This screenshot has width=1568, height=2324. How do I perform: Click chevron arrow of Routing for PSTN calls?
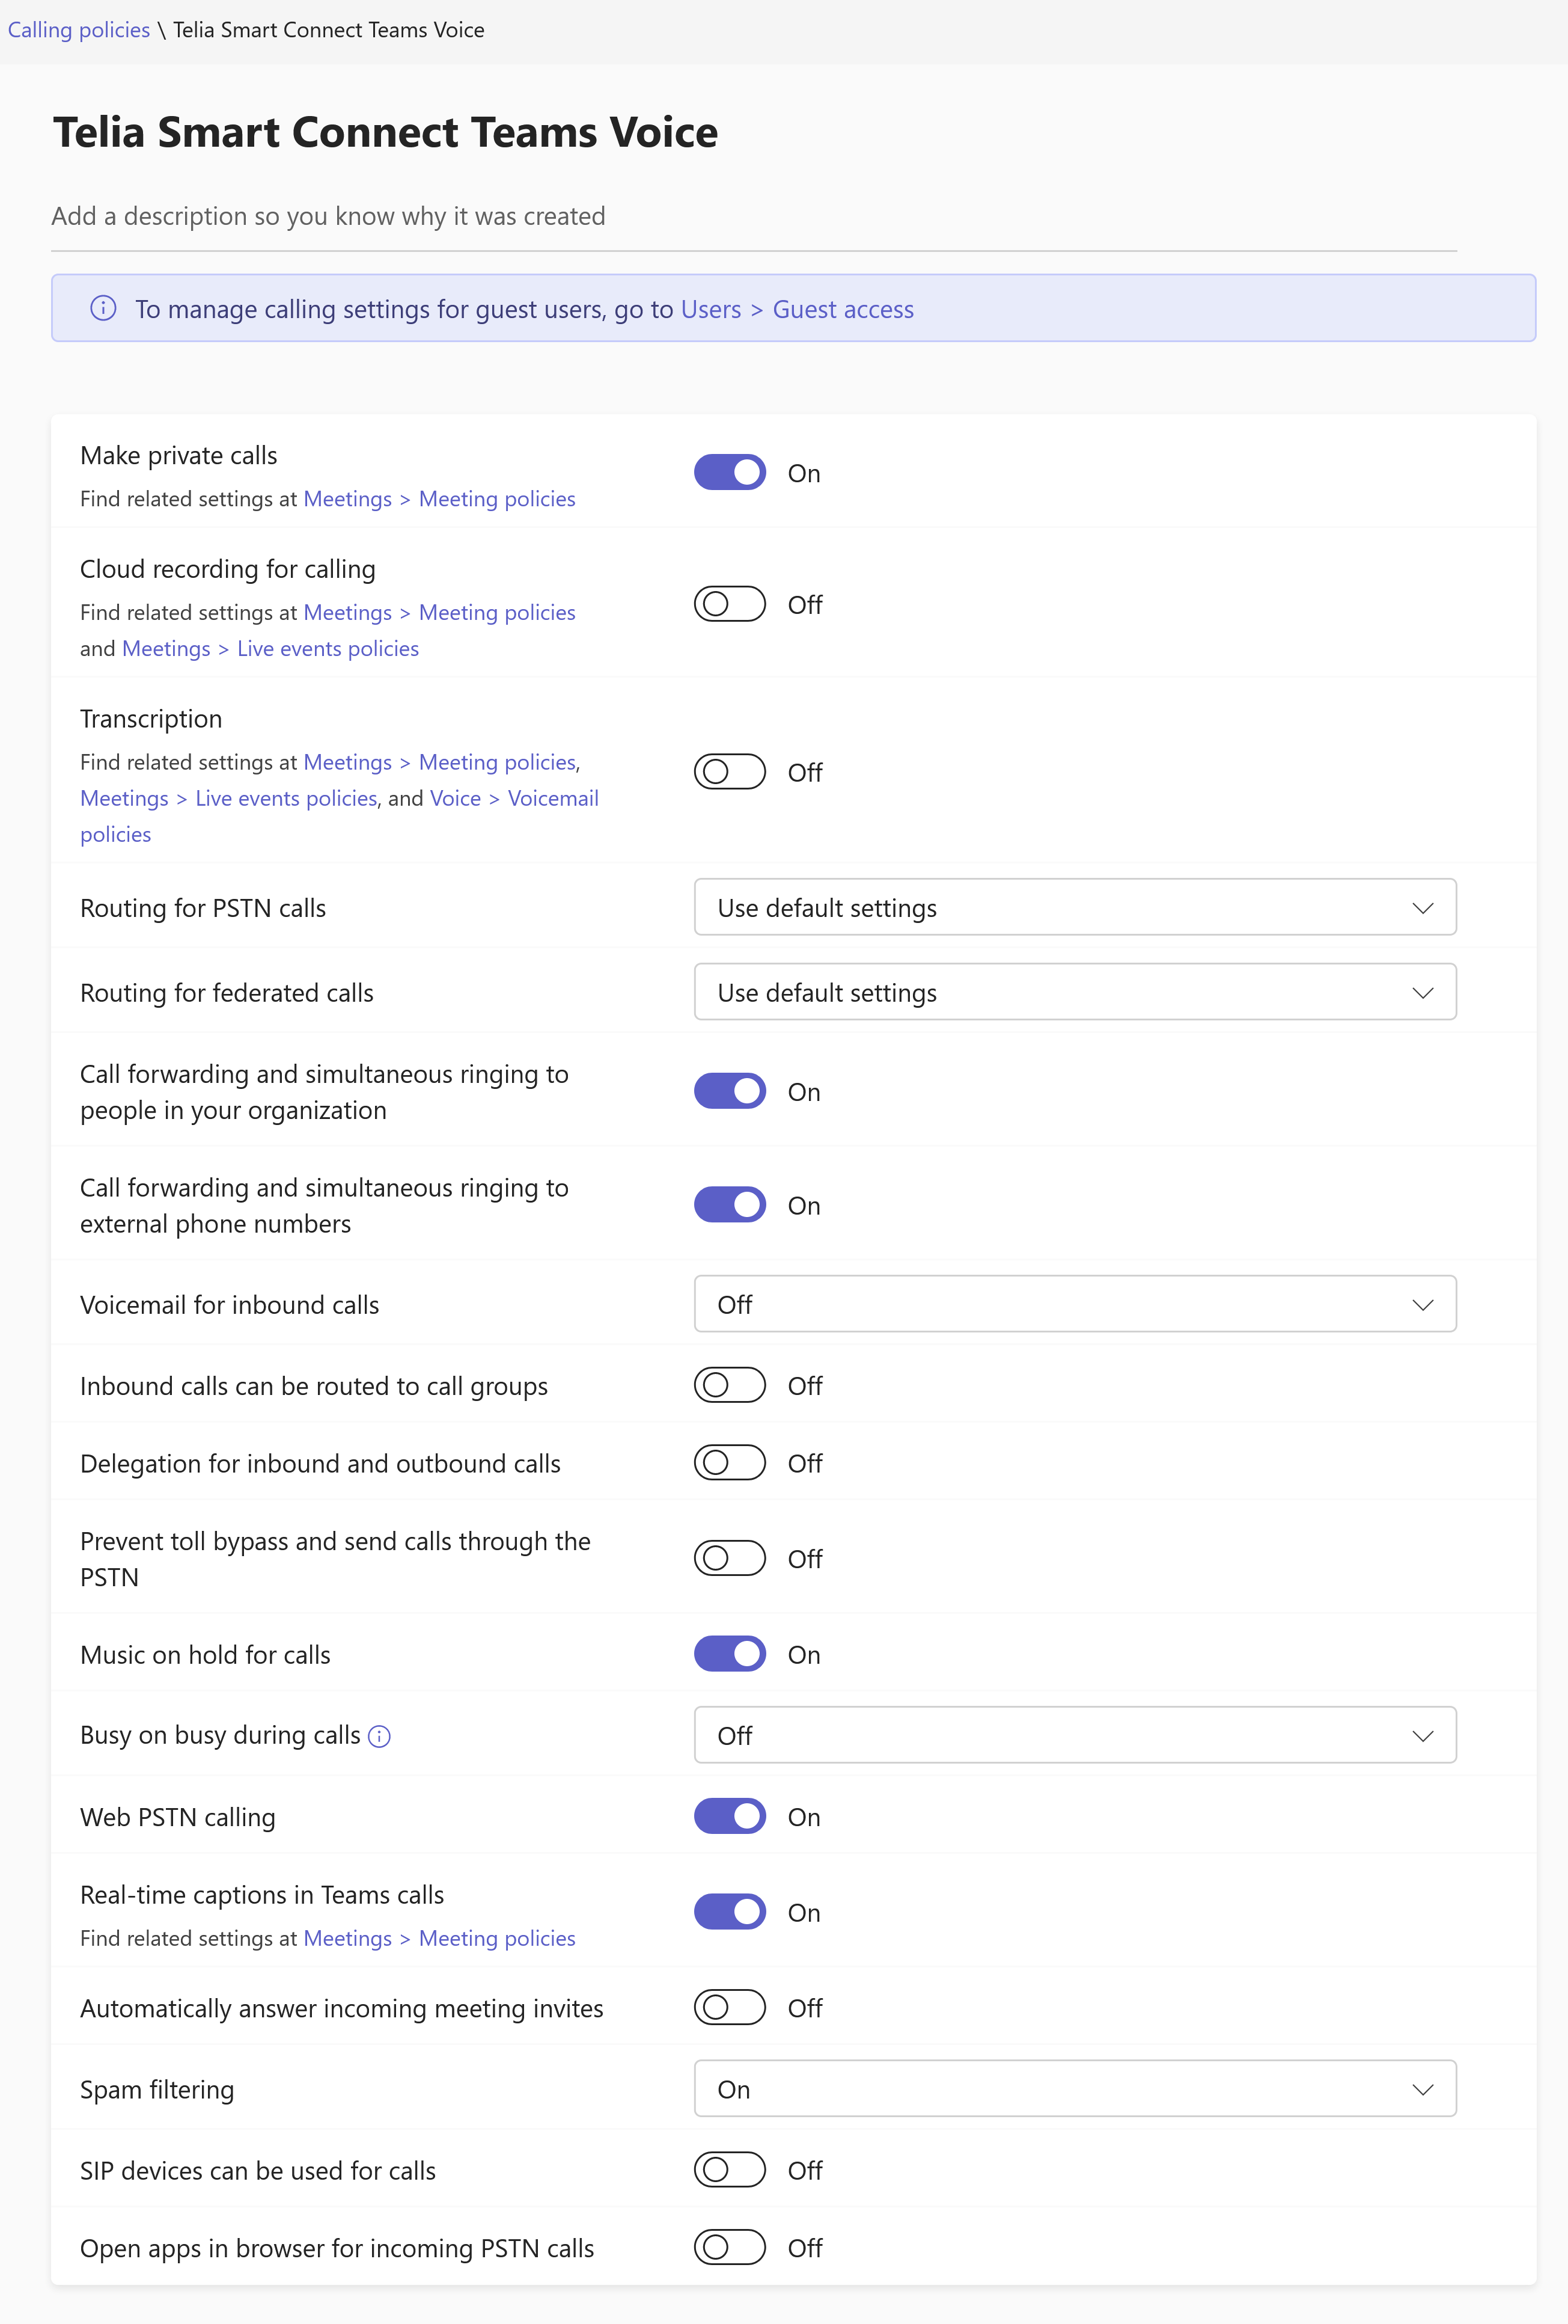[x=1422, y=908]
